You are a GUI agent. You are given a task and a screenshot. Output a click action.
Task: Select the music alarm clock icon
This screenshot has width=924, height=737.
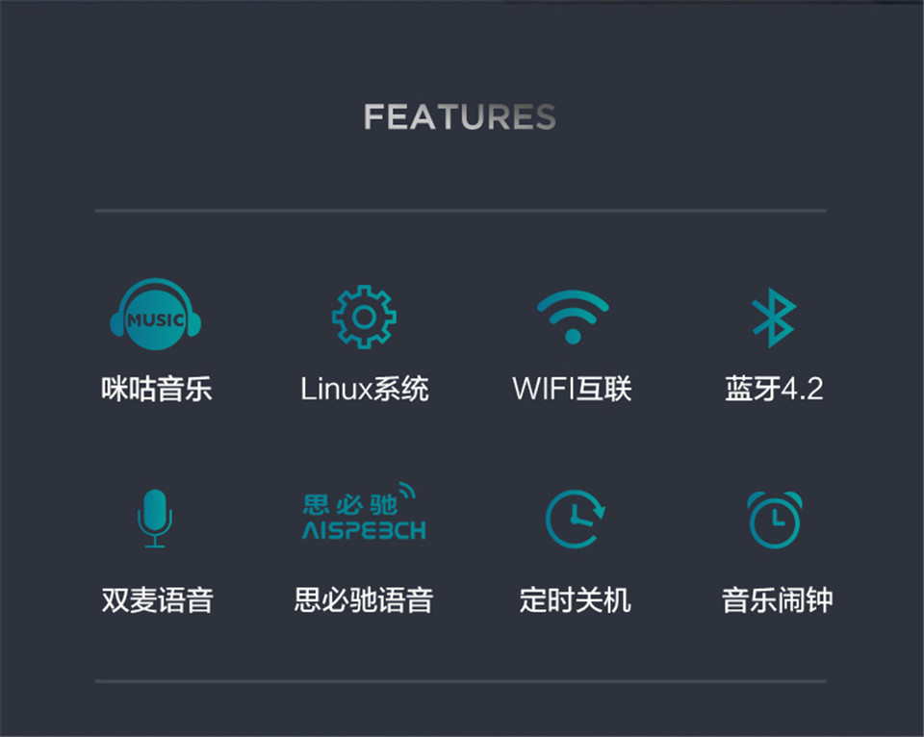775,520
